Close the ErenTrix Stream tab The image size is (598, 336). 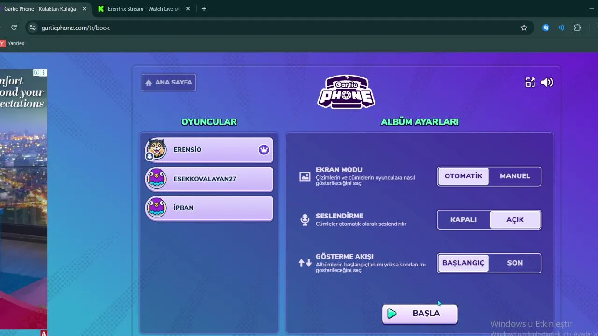(188, 9)
